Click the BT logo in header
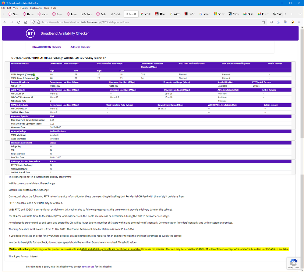The image size is (304, 272). 30,33
